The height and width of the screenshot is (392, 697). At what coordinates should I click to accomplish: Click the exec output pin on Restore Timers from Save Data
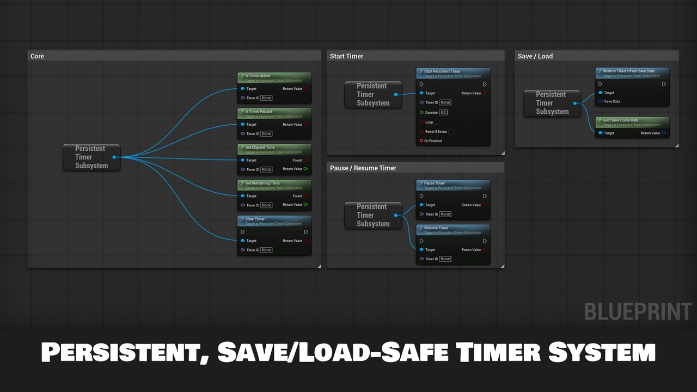pos(664,84)
